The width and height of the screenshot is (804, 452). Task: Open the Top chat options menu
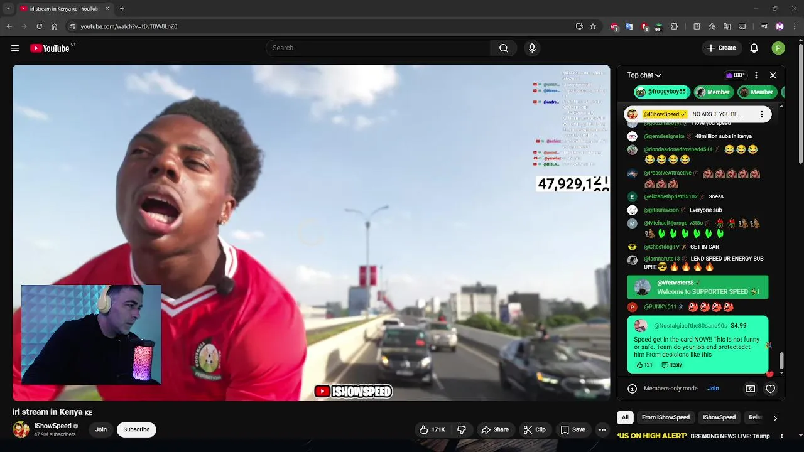pyautogui.click(x=756, y=75)
